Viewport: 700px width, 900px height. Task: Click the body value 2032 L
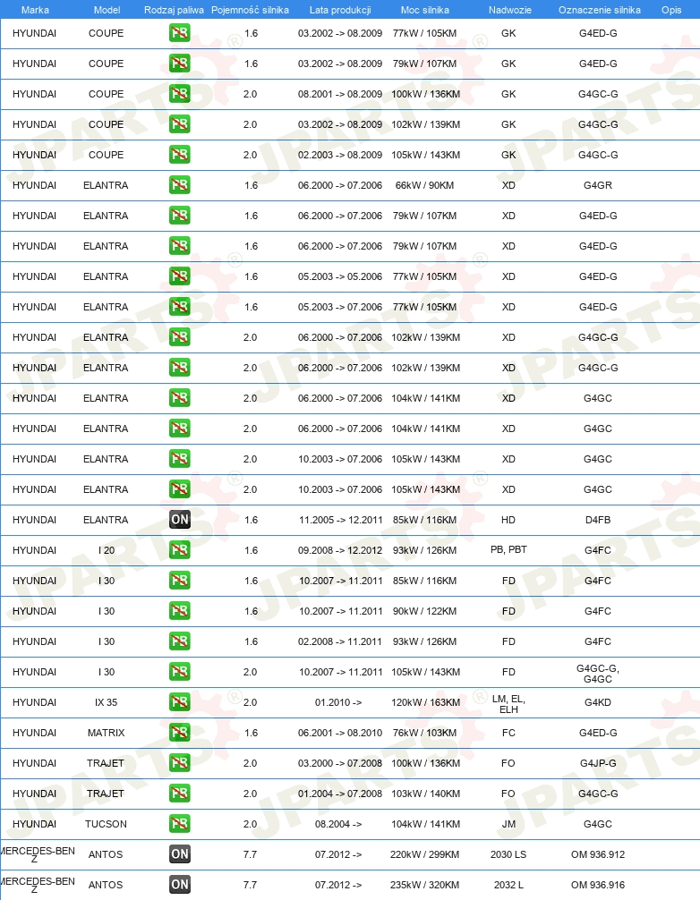coord(508,885)
